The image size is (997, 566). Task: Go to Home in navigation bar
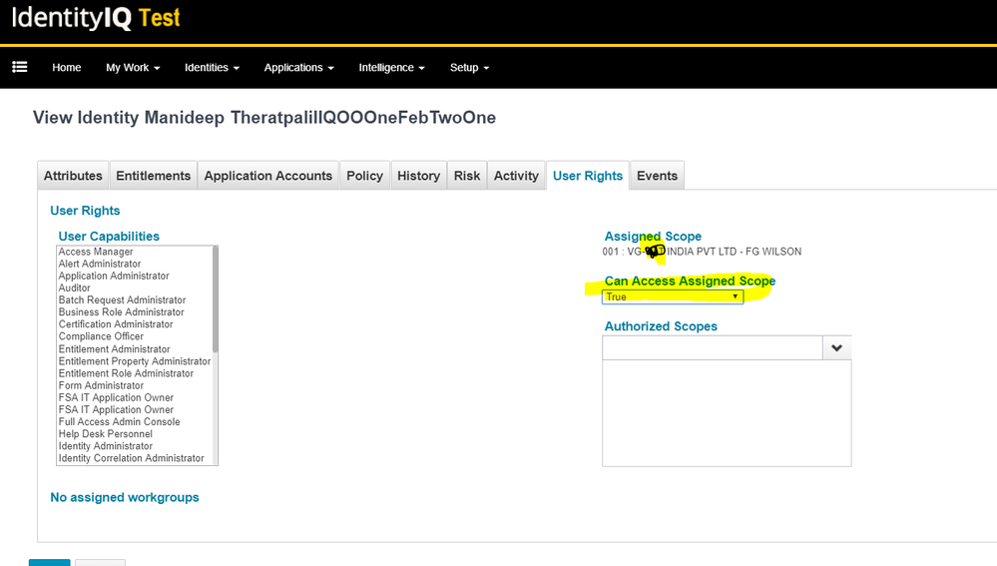[x=67, y=68]
